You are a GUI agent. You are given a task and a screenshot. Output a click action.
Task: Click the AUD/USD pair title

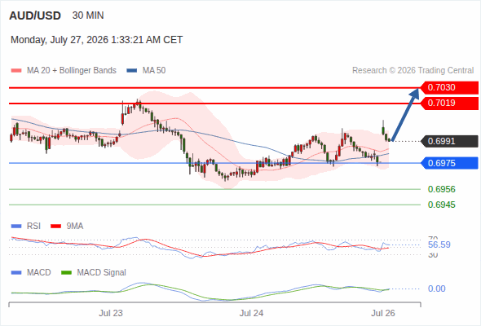tap(35, 15)
